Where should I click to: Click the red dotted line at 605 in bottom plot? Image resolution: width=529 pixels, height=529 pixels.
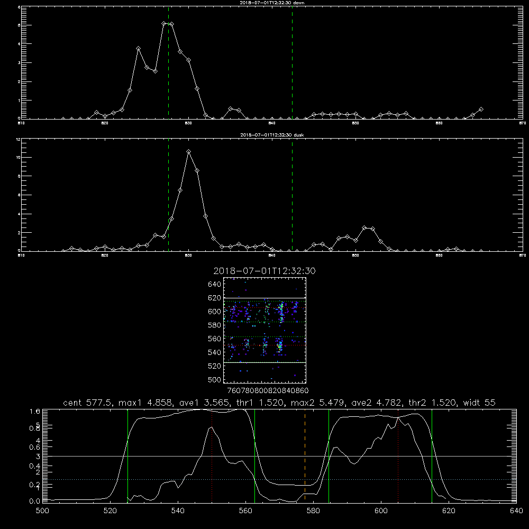click(x=398, y=456)
